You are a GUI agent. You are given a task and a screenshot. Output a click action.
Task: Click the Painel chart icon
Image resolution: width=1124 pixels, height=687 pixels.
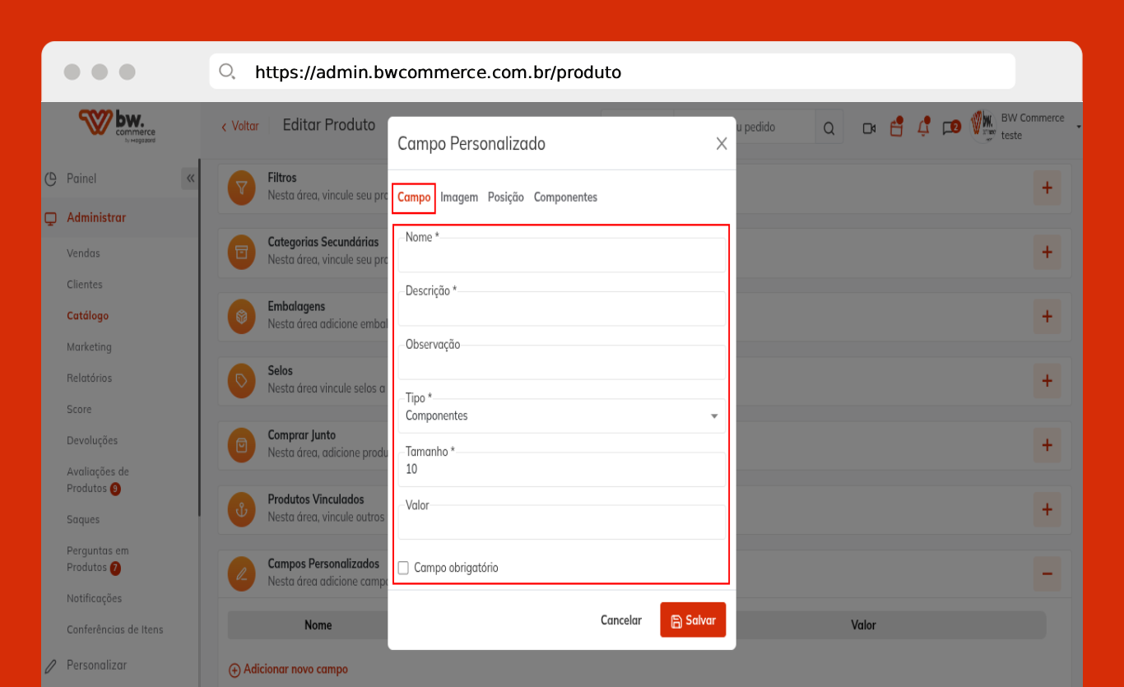pos(51,179)
